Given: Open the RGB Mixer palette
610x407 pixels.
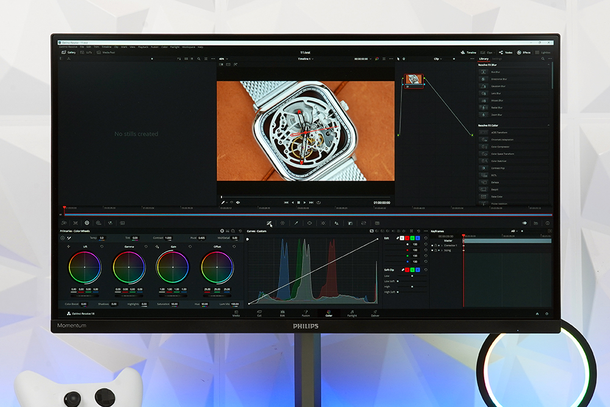Looking at the screenshot, I should (x=110, y=223).
